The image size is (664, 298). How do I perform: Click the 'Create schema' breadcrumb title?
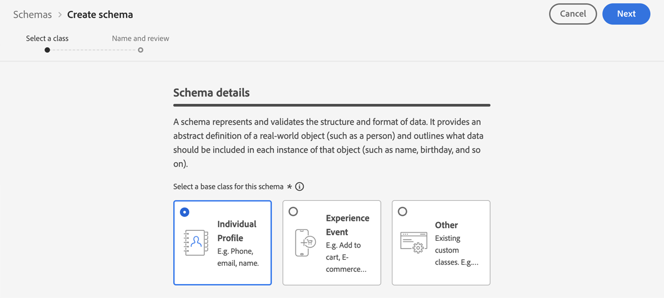pyautogui.click(x=100, y=15)
